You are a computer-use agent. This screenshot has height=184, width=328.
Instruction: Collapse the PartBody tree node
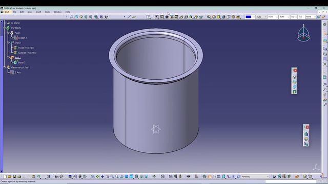[5, 28]
